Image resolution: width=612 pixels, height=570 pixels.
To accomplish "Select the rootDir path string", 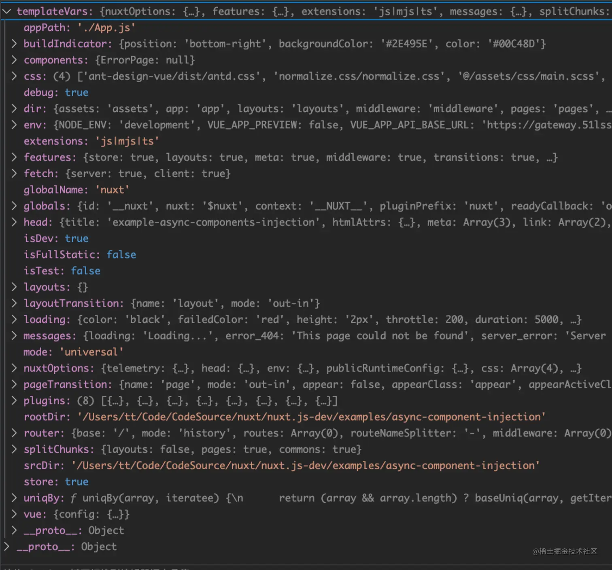I will (311, 417).
